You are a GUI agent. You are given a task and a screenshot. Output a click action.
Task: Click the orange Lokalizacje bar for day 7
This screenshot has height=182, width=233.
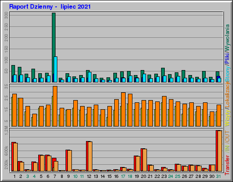(55, 106)
